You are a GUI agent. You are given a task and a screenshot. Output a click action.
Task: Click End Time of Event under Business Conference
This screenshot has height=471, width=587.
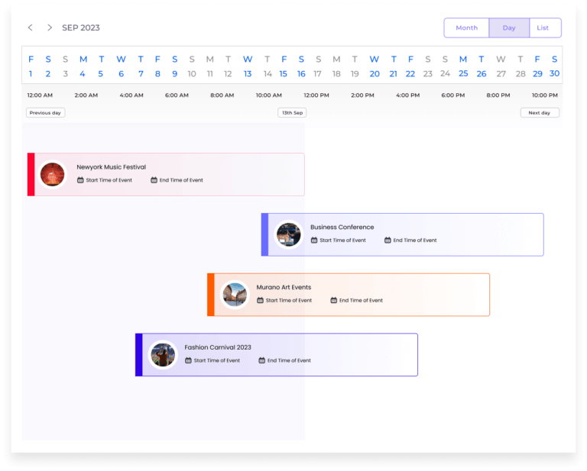[415, 240]
